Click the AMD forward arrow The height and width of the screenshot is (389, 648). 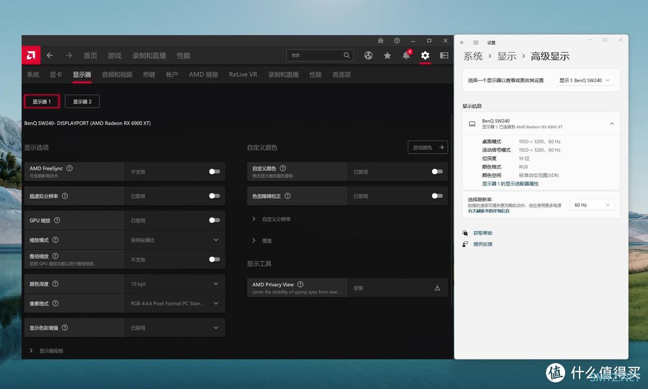point(68,55)
